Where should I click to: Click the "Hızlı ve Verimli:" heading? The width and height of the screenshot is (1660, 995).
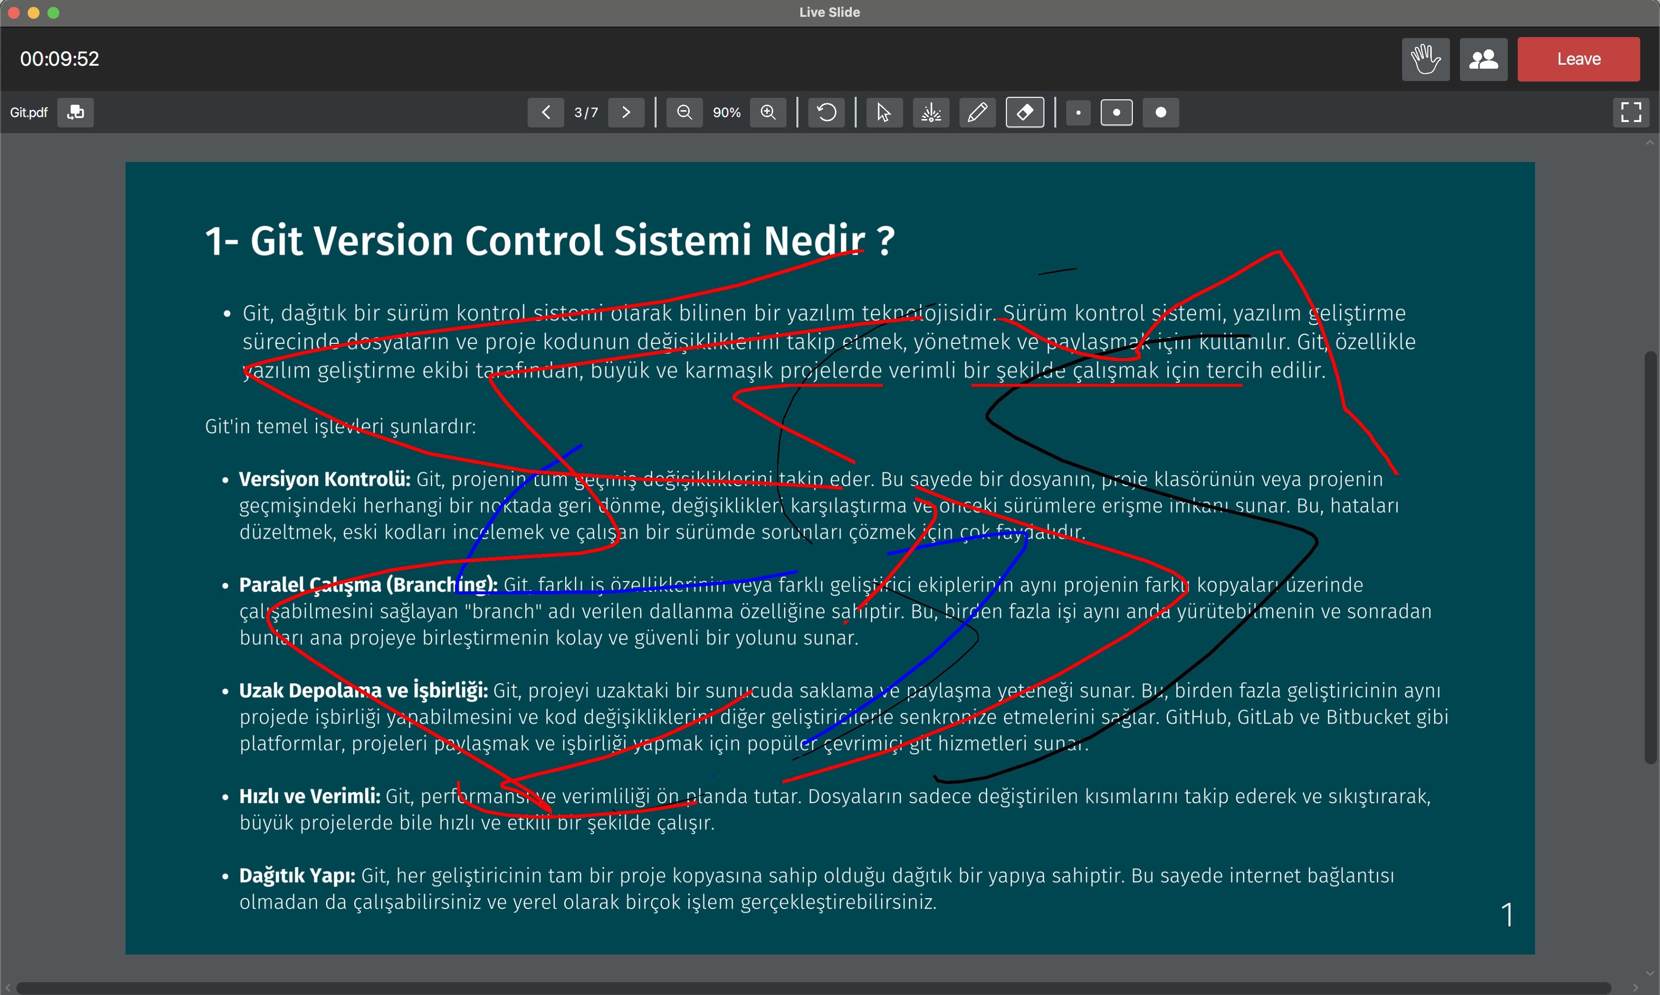point(310,796)
